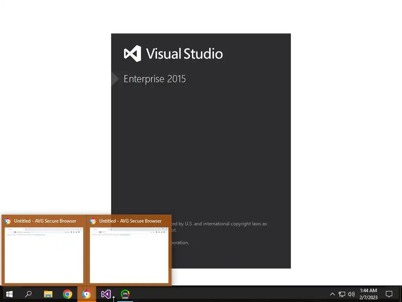Click the AVG icon in the first preview header
Image resolution: width=402 pixels, height=302 pixels.
[x=8, y=221]
